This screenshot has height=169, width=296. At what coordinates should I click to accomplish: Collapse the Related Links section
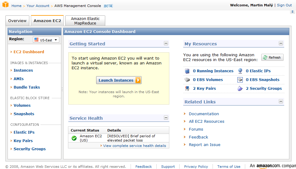[x=281, y=101]
